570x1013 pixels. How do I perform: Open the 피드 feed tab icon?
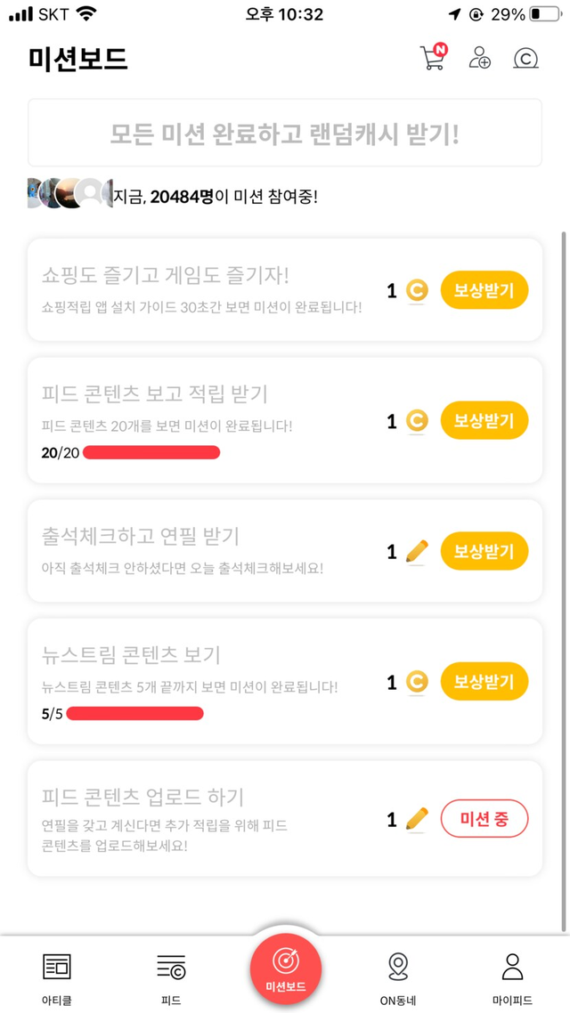pyautogui.click(x=171, y=967)
